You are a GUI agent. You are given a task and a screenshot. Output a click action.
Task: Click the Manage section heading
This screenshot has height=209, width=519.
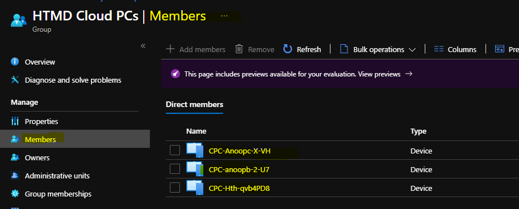(24, 103)
